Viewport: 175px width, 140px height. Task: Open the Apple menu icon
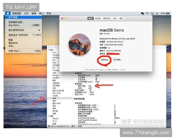click(8, 13)
